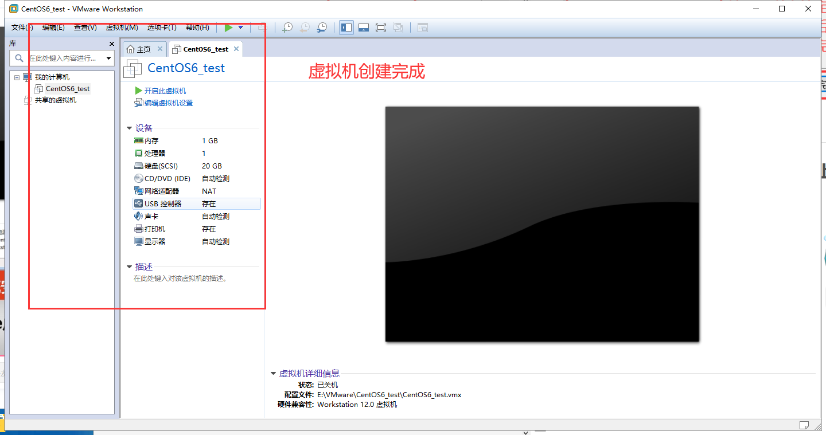
Task: Open the 虚拟机(M) menu
Action: [122, 28]
